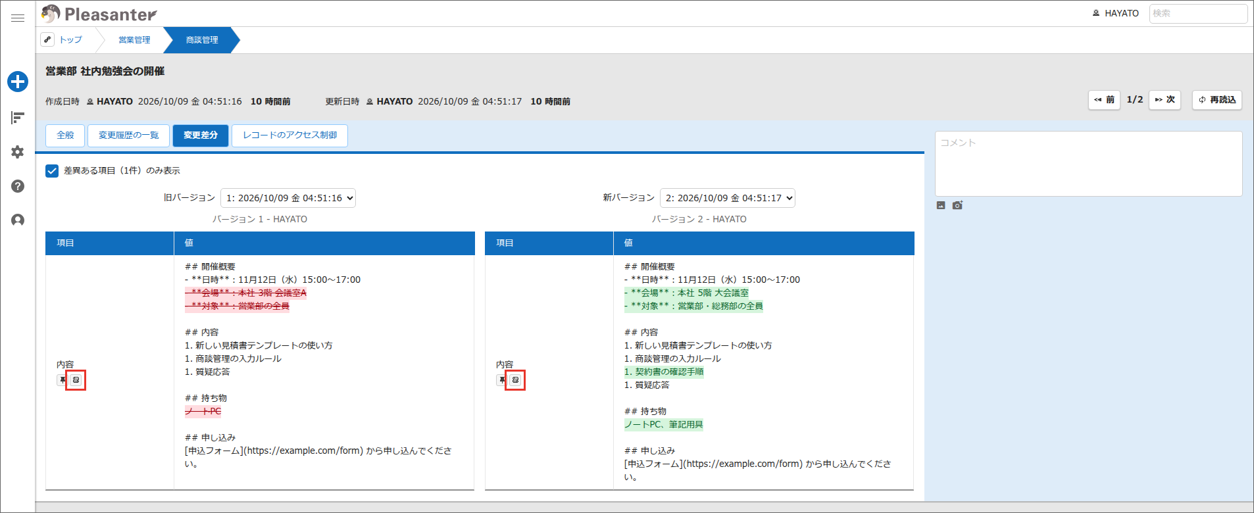
Task: Click the wrench icon before トップ
Action: click(47, 39)
